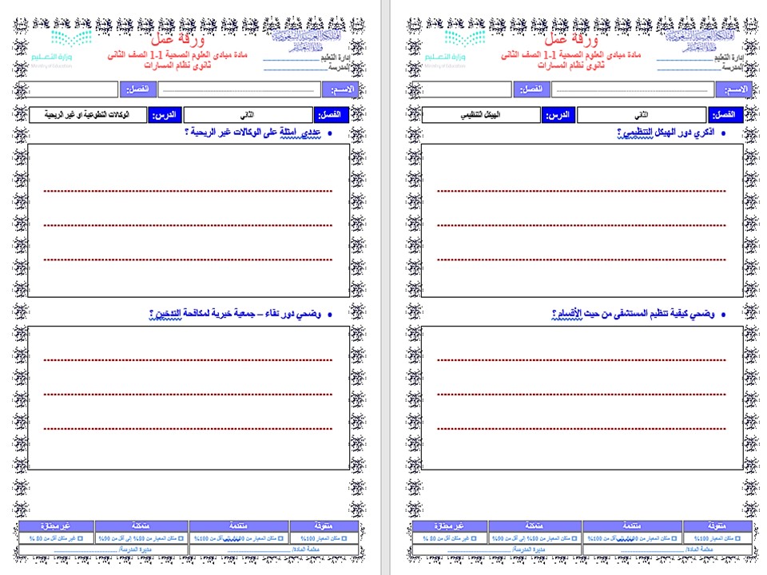This screenshot has width=767, height=575.
Task: Click the الدرس label on الهيكل التنظيمي worksheet
Action: coord(558,115)
